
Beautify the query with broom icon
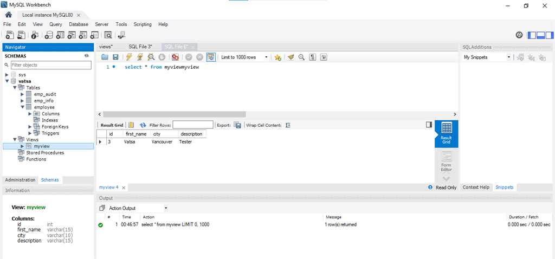click(x=291, y=57)
